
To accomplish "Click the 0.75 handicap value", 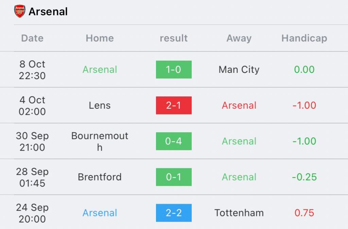I will [304, 213].
